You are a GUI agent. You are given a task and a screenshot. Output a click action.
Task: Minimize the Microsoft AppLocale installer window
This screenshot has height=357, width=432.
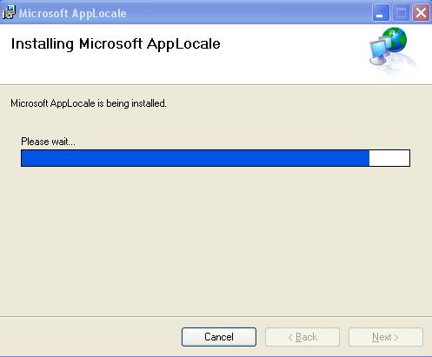(x=381, y=13)
